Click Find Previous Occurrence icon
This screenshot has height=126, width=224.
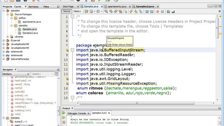pos(111,12)
